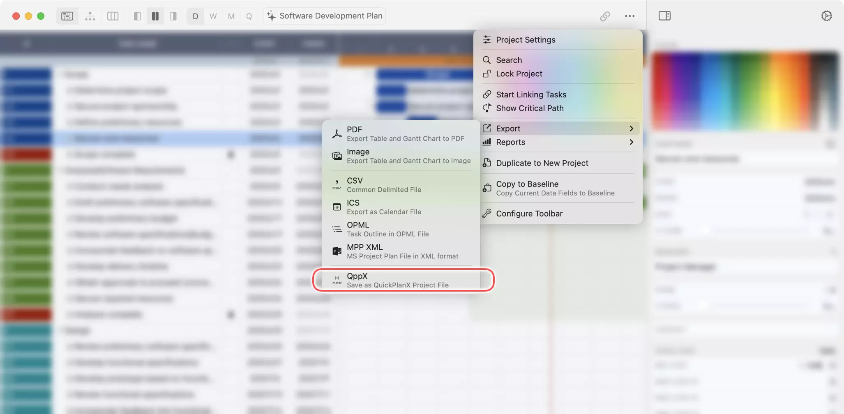Show right pane only layout icon
Screen dimensions: 844x414
tap(173, 16)
